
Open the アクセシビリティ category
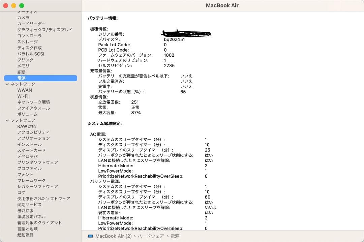pyautogui.click(x=31, y=132)
